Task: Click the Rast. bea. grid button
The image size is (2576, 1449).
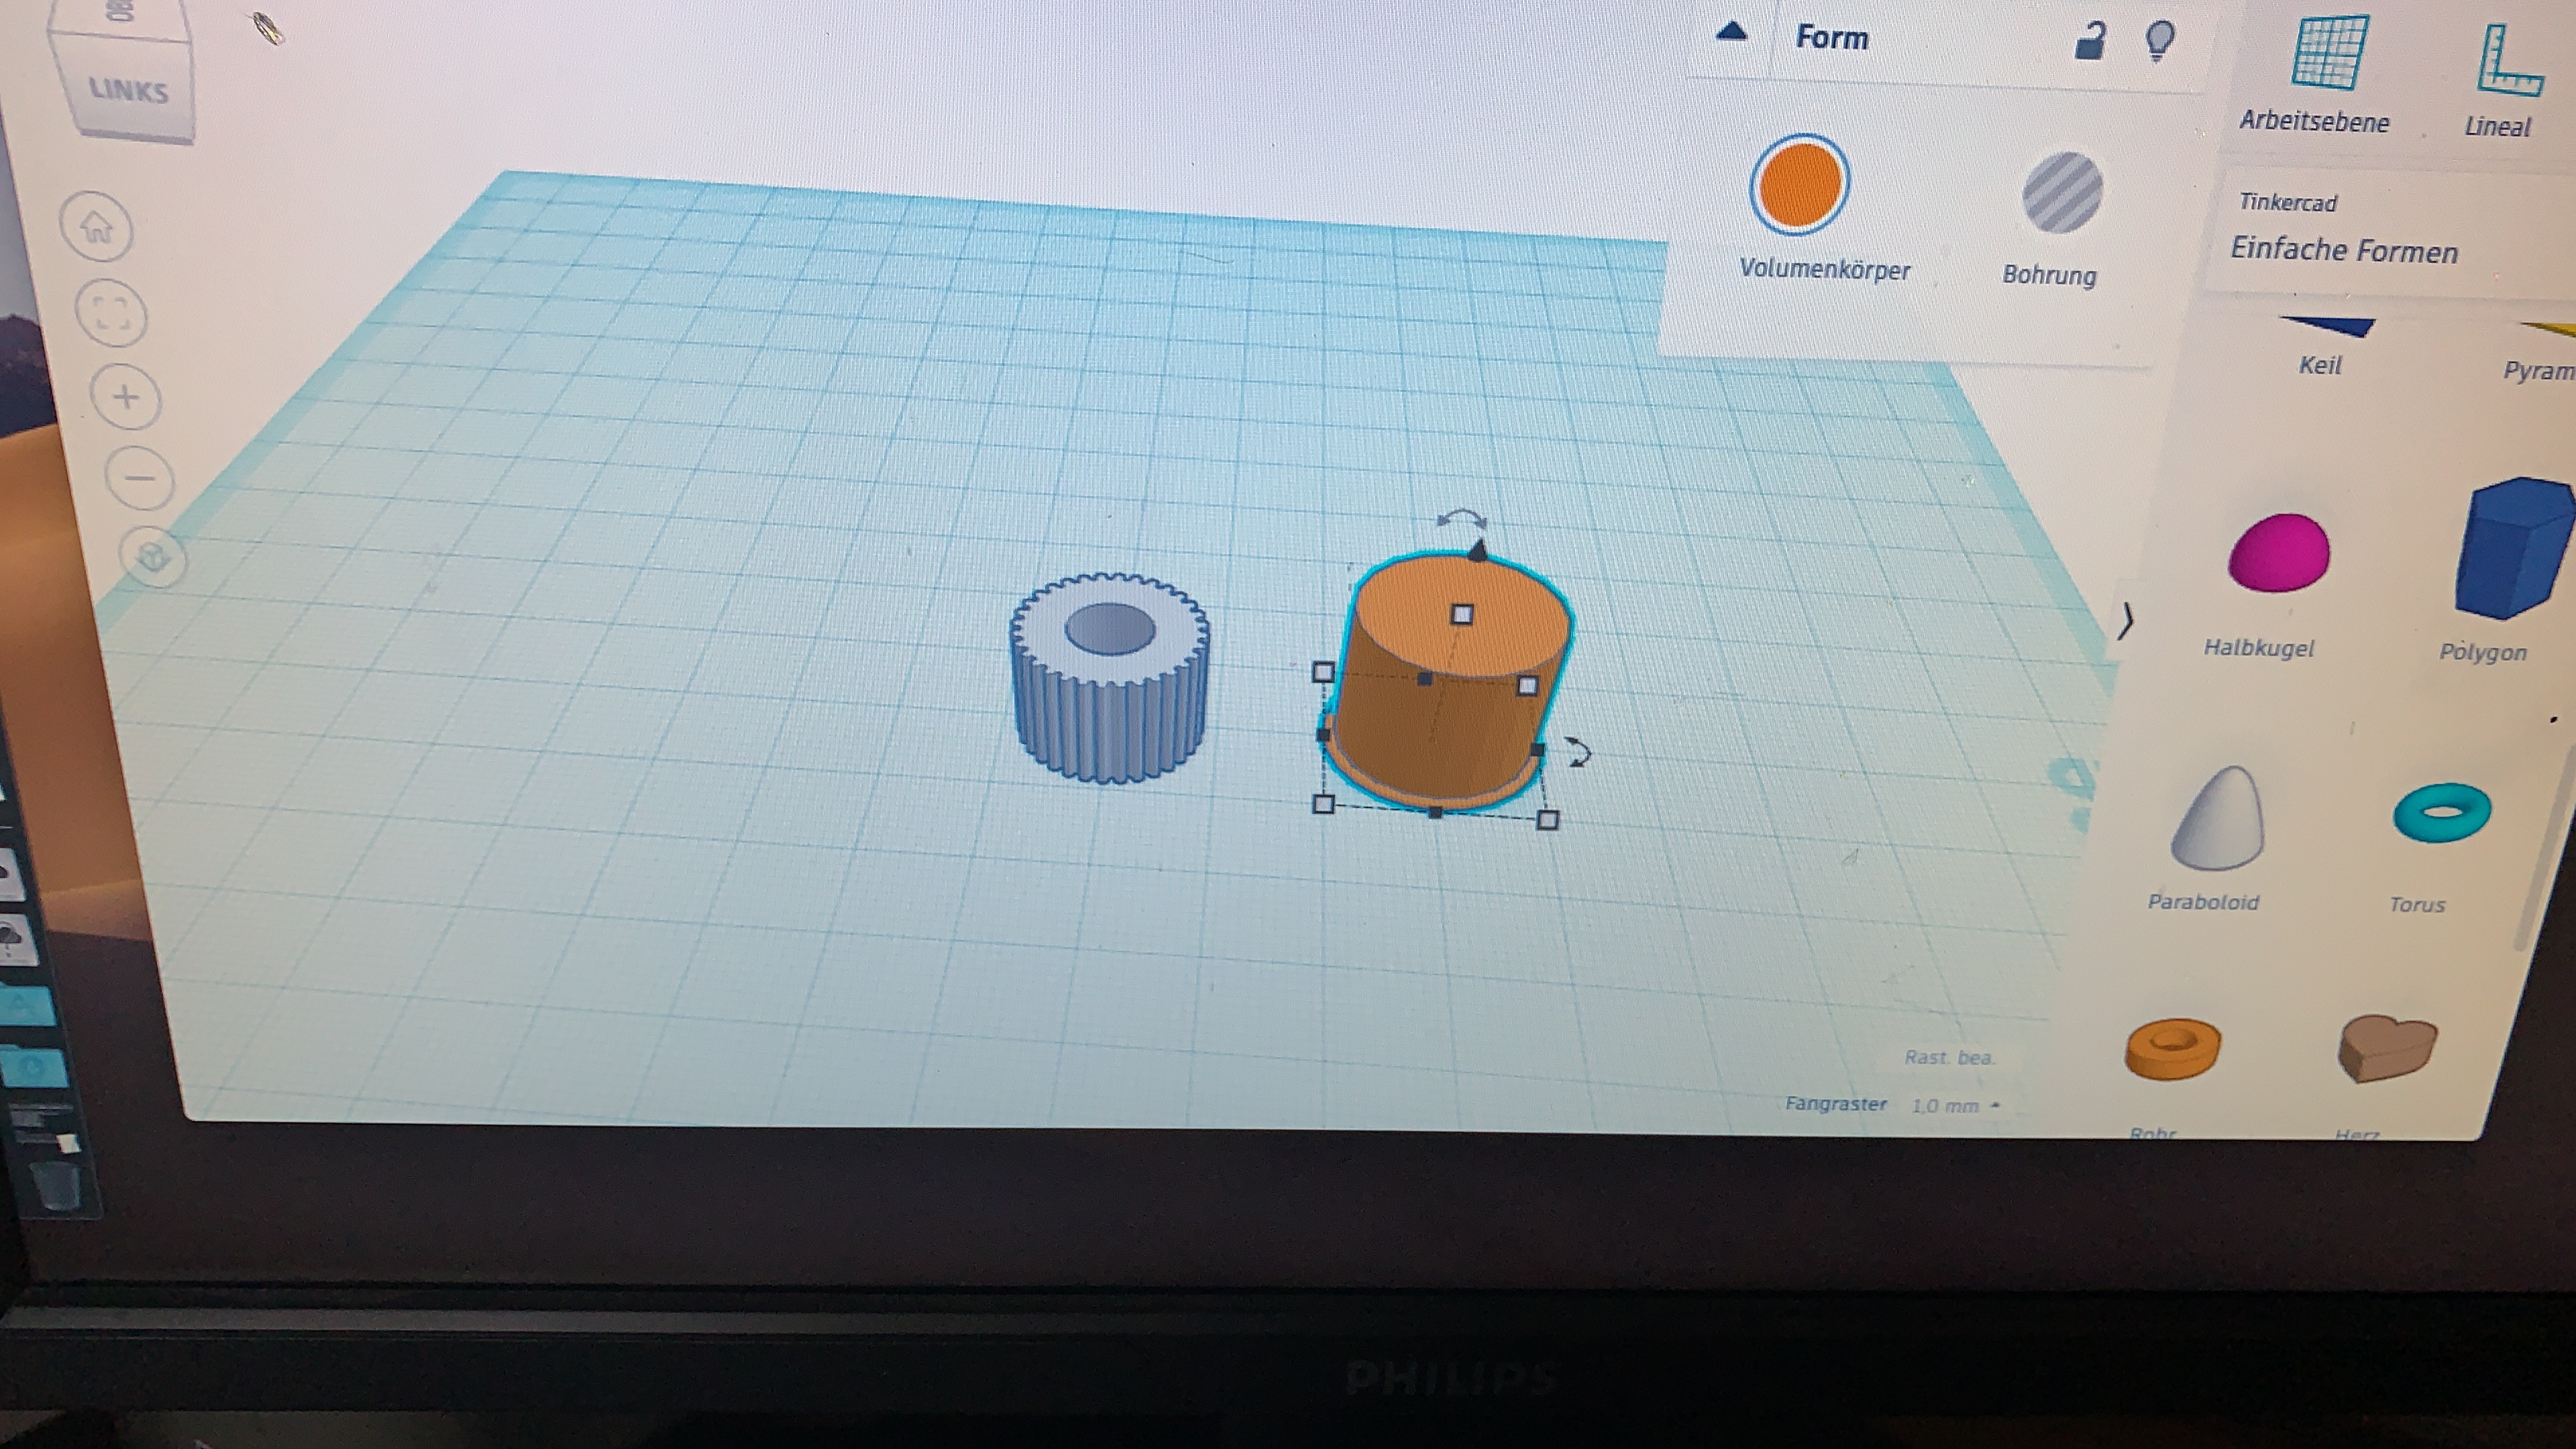Action: (1949, 1057)
